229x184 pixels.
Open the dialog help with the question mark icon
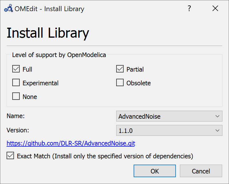coord(189,9)
